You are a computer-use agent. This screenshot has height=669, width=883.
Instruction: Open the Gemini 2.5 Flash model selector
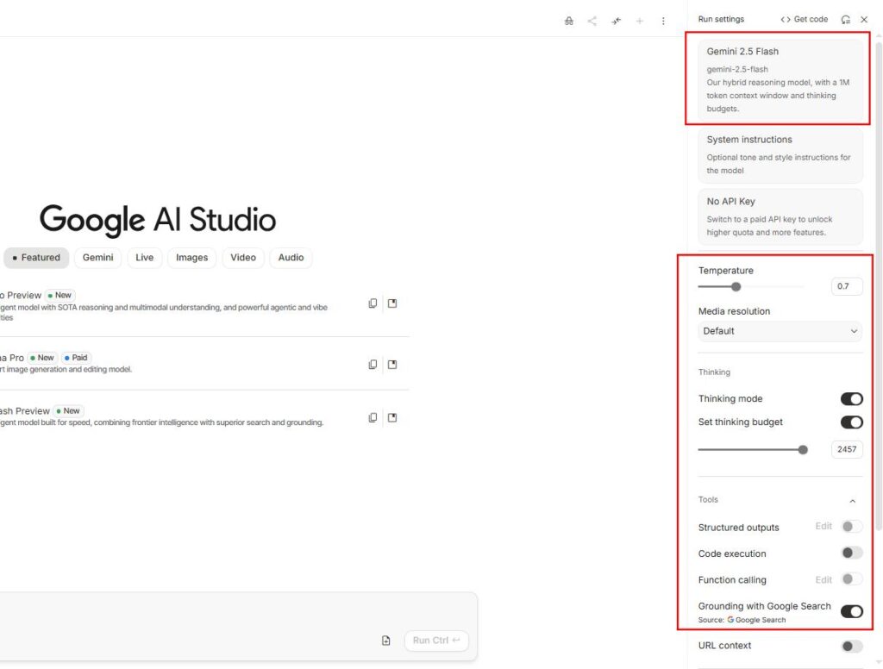[x=780, y=79]
